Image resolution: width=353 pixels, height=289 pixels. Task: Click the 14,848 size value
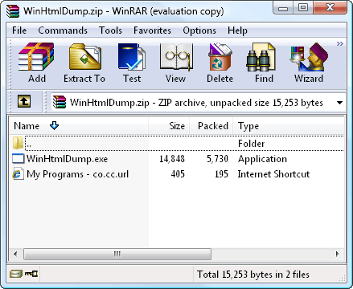click(172, 159)
